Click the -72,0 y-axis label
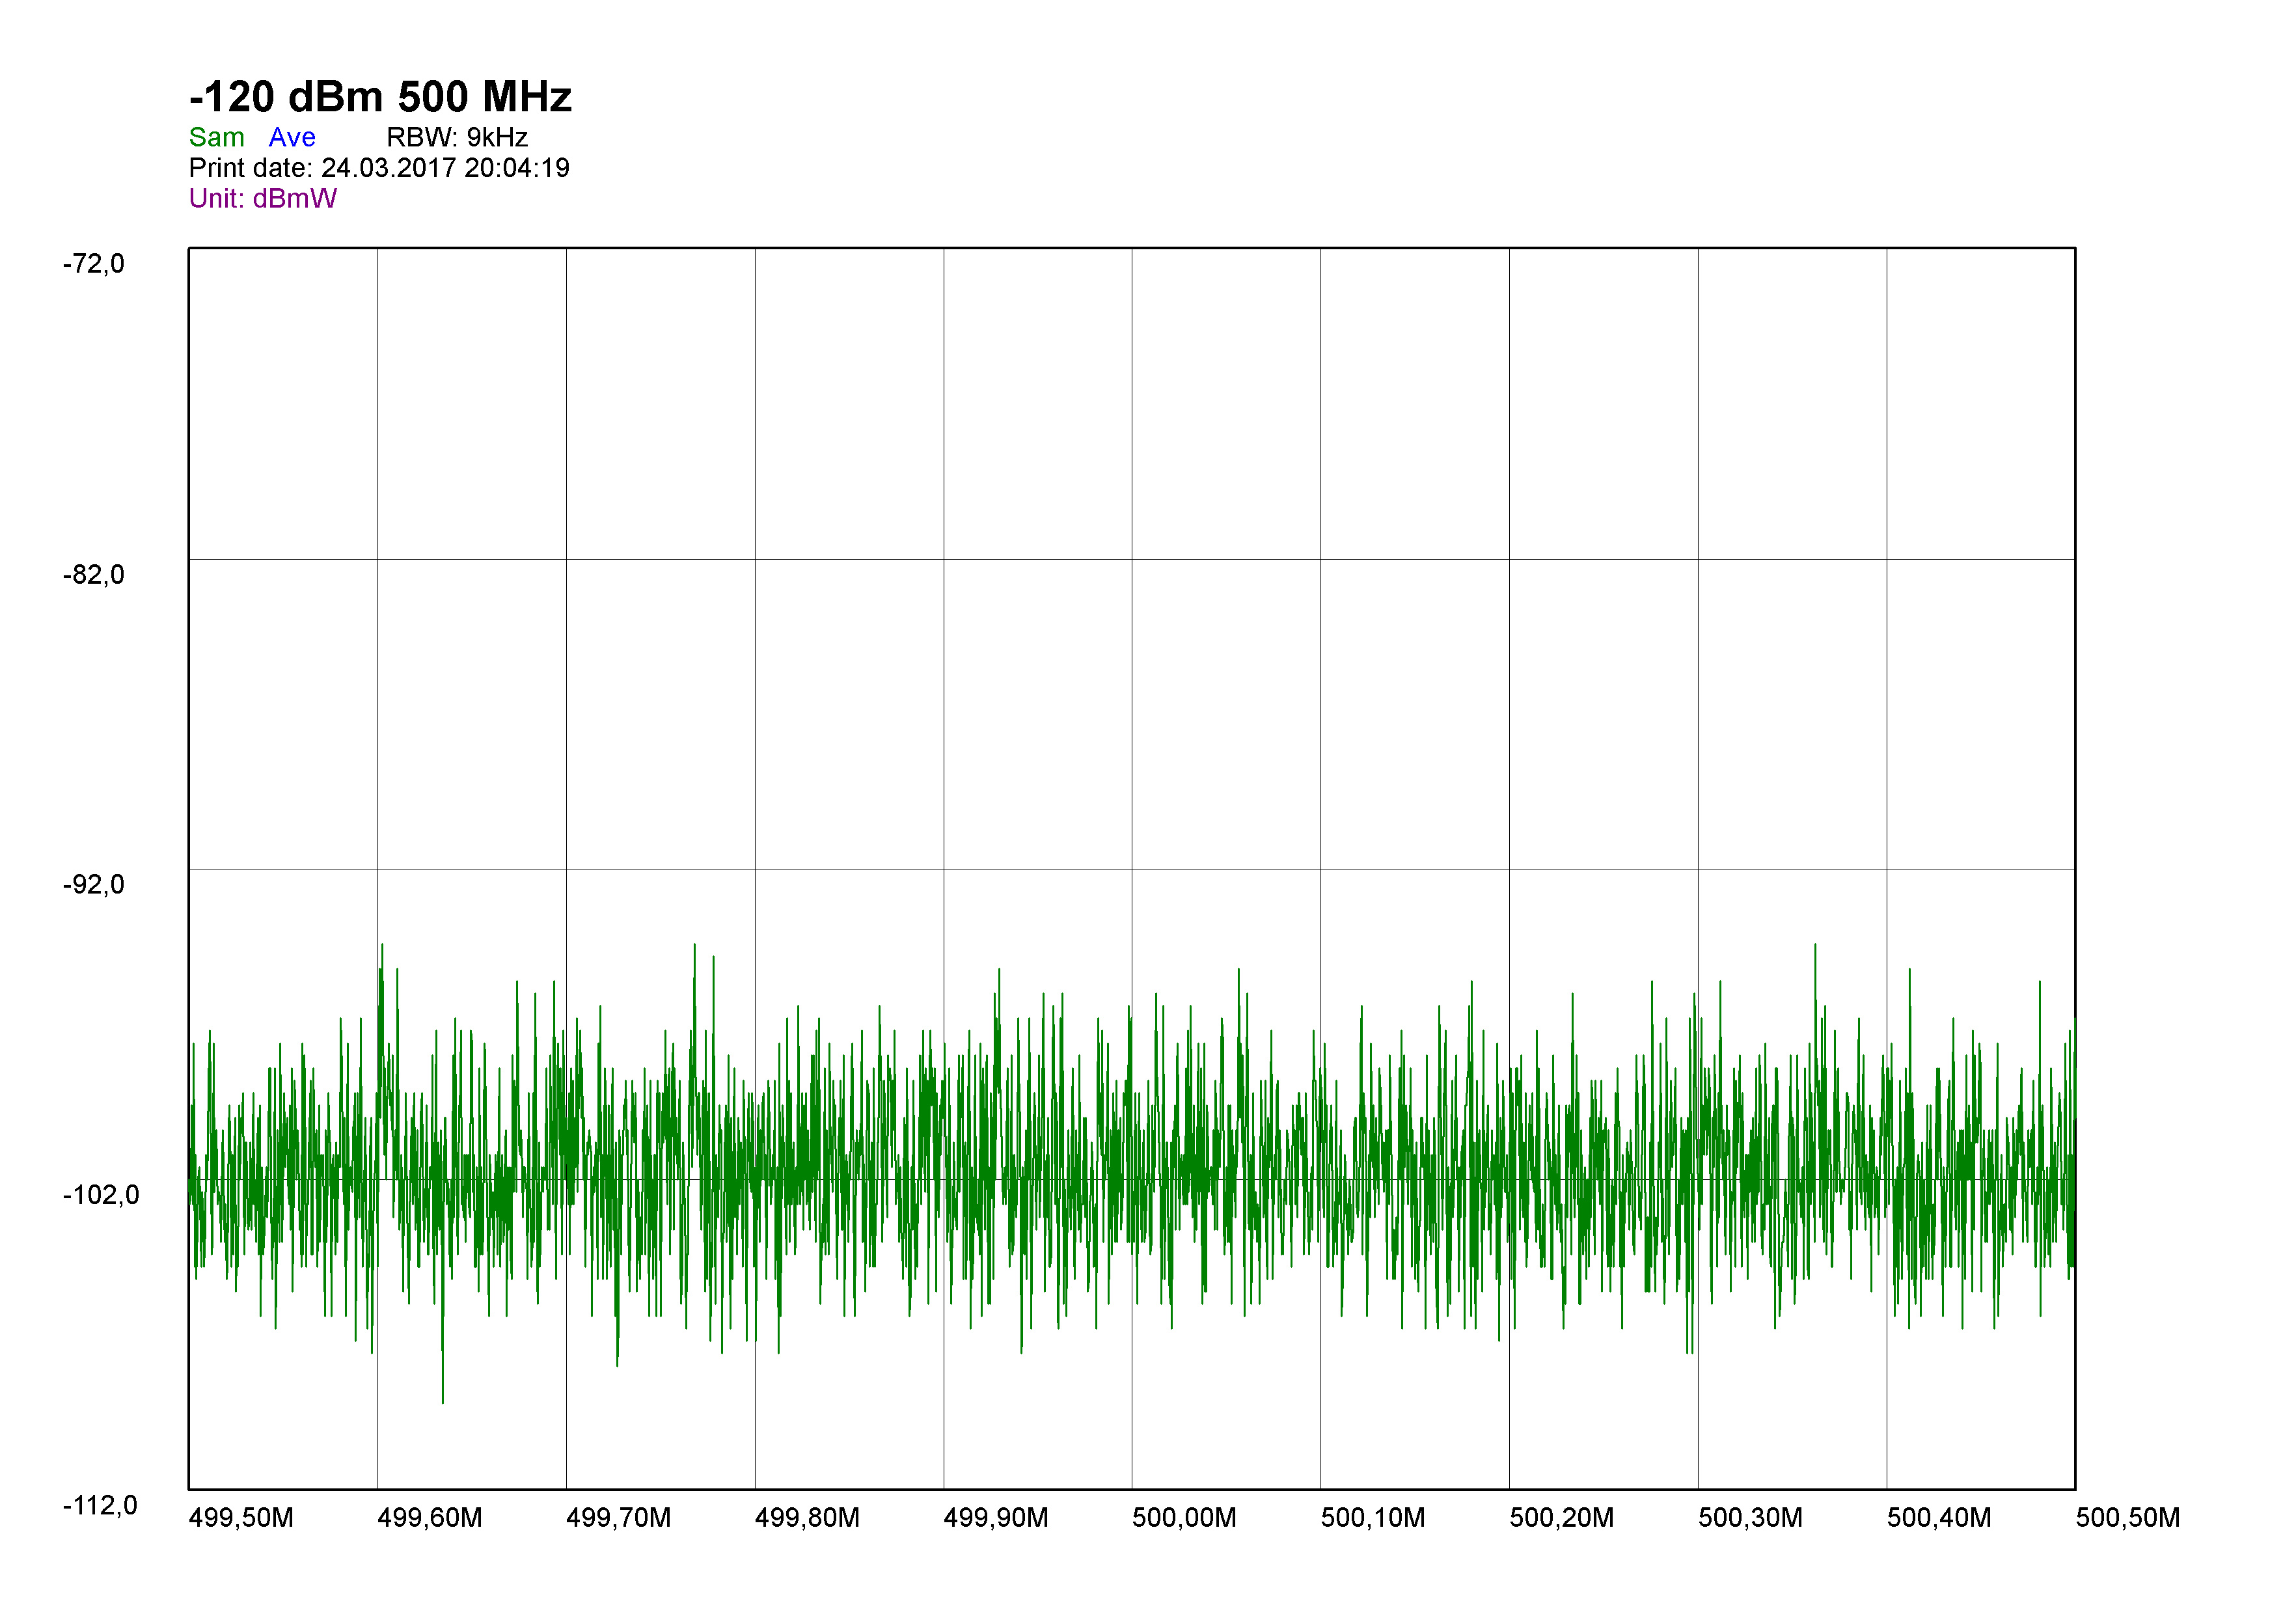This screenshot has height=1614, width=2283. coord(94,264)
